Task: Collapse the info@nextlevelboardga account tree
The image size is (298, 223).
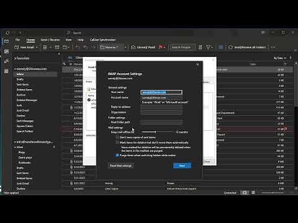Action: click(x=15, y=142)
